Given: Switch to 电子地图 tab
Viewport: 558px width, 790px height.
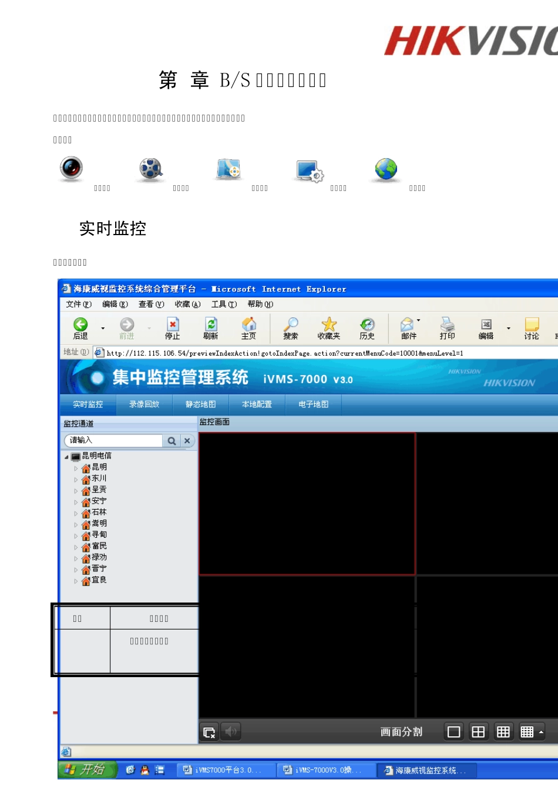Looking at the screenshot, I should click(313, 404).
